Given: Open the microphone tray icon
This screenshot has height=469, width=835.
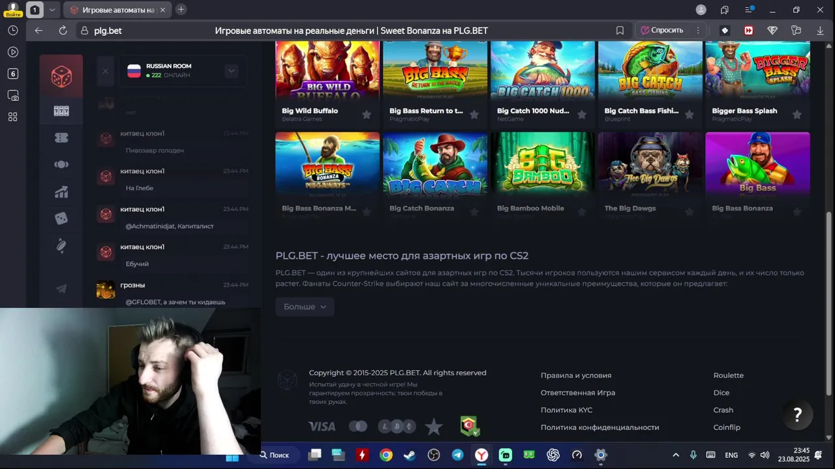Looking at the screenshot, I should [693, 455].
